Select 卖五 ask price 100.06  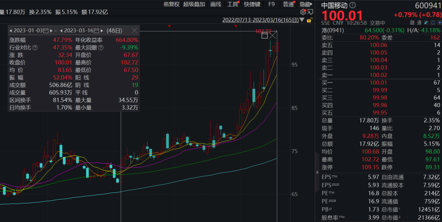coord(378,45)
